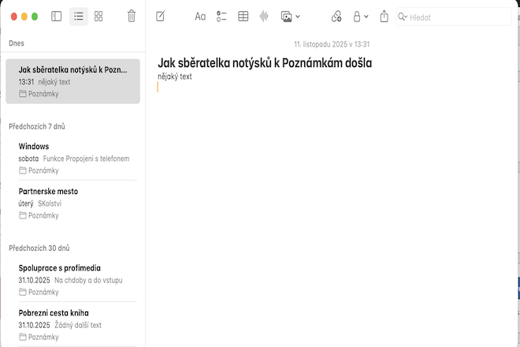The width and height of the screenshot is (520, 347).
Task: Create a new note
Action: [160, 17]
